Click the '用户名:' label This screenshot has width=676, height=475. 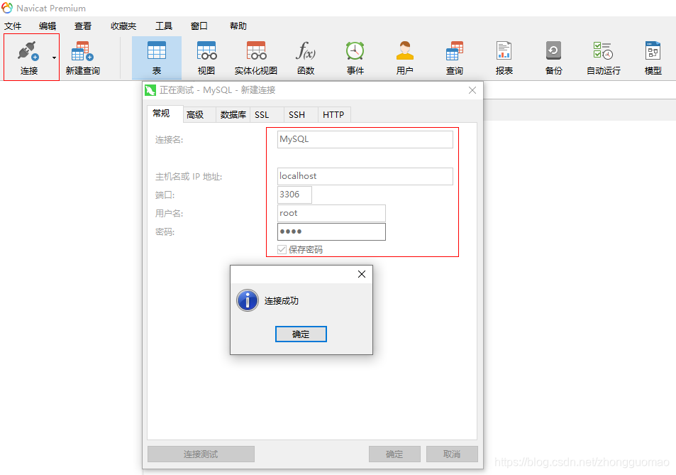tap(169, 213)
